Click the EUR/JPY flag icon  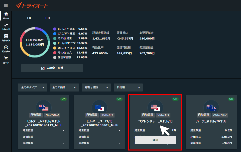pyautogui.click(x=100, y=108)
